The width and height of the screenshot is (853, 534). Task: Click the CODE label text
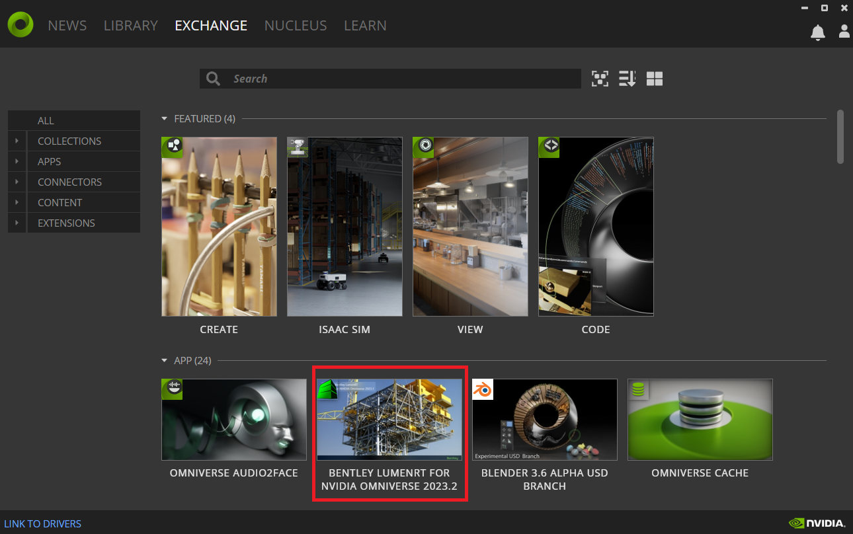[x=596, y=329]
